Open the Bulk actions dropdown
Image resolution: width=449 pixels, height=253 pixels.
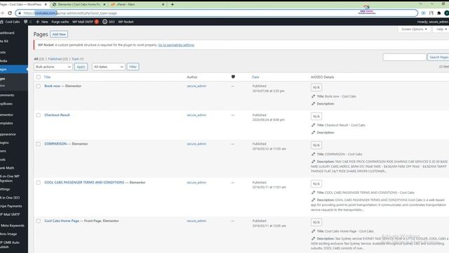pyautogui.click(x=53, y=67)
